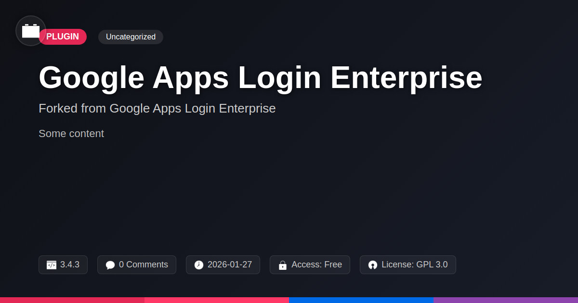The image size is (578, 303).
Task: Click the pink segment of the bottom bar
Action: tap(217, 300)
